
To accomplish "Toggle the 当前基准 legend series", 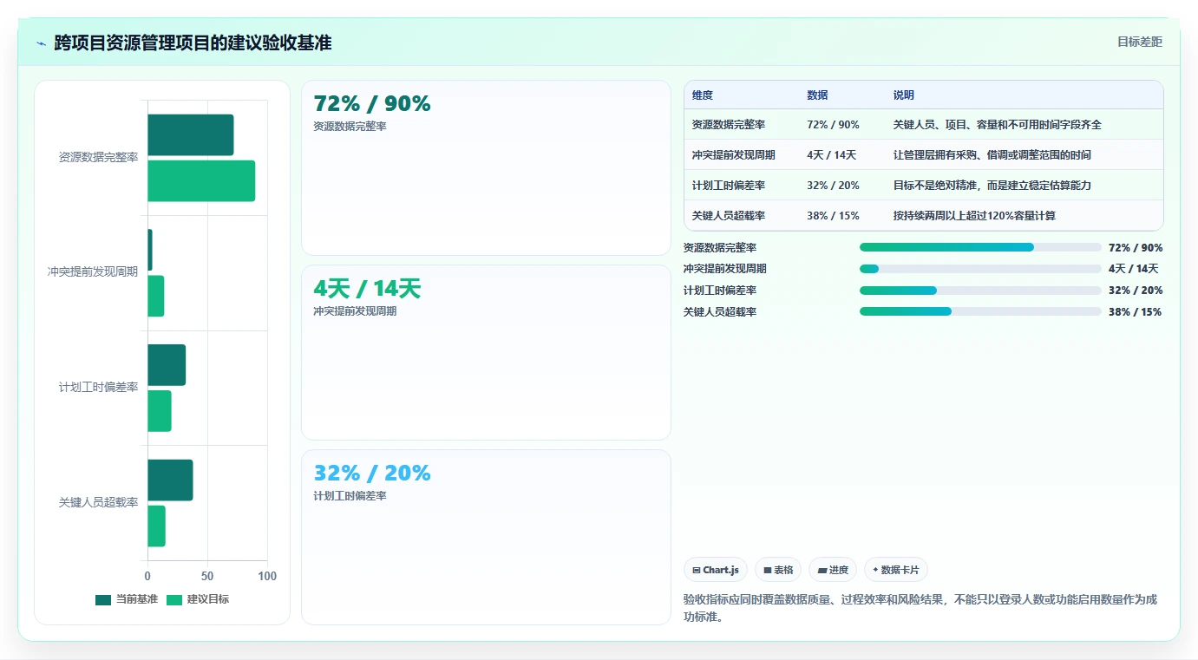I will (x=127, y=599).
